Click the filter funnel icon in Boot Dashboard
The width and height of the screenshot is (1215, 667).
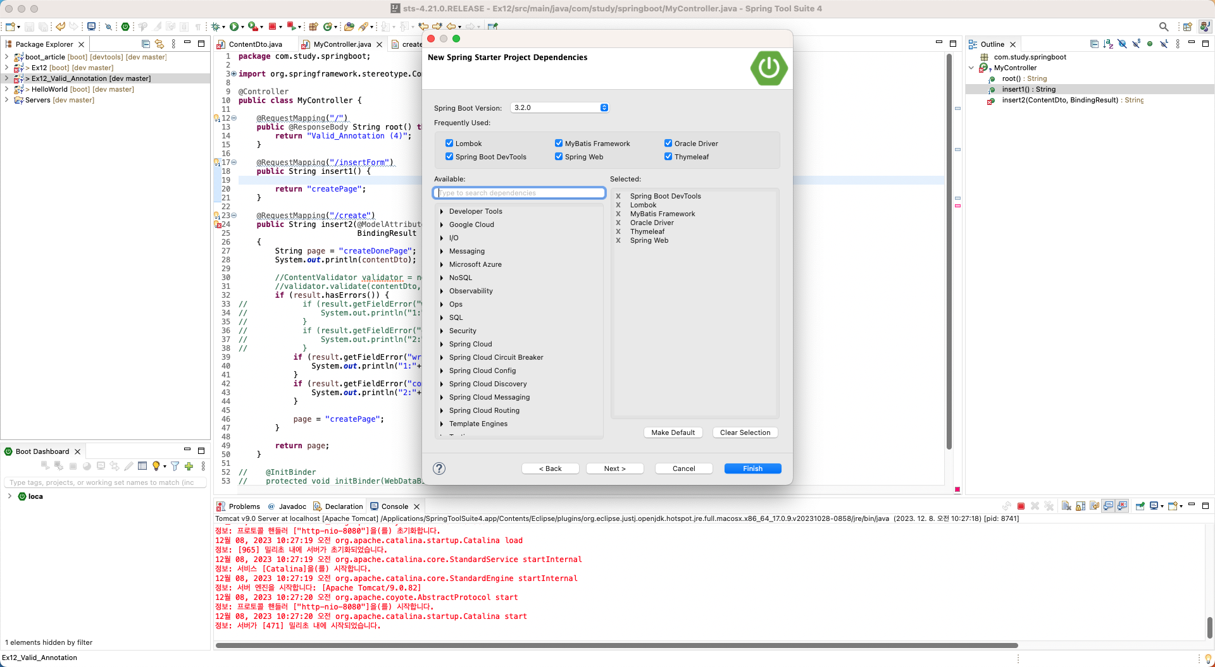coord(175,466)
